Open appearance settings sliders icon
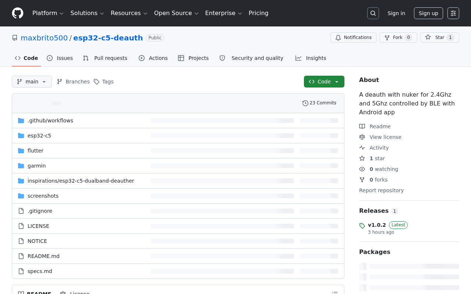 click(x=453, y=13)
